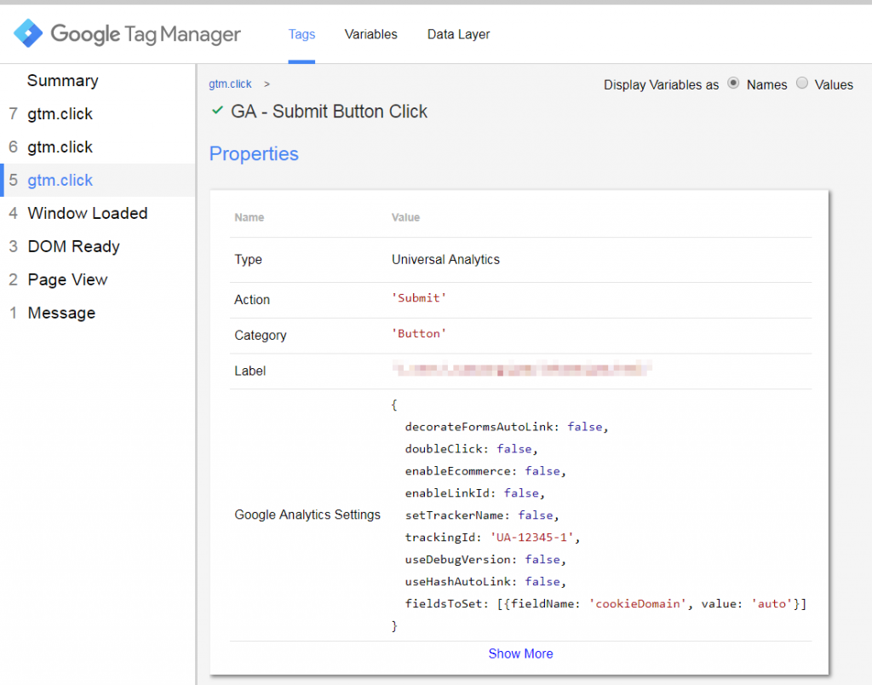Open the Variables tab
The height and width of the screenshot is (685, 872).
(x=370, y=34)
